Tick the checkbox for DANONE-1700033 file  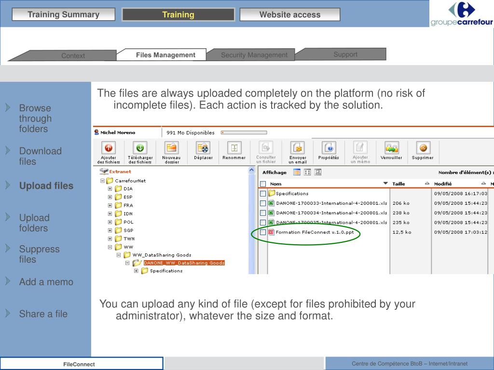coord(263,203)
